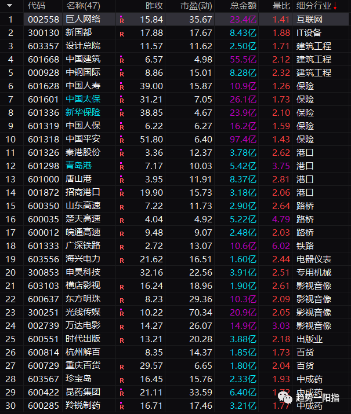Click the 出版业 industry cell
351x414 pixels.
309,339
